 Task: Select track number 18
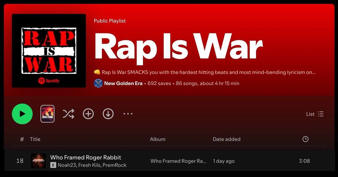click(20, 161)
